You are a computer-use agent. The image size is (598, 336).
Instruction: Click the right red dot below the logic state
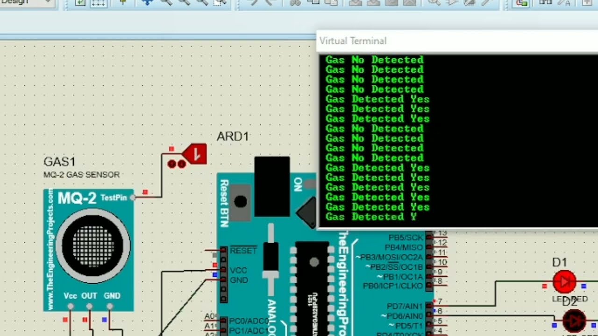pos(181,164)
